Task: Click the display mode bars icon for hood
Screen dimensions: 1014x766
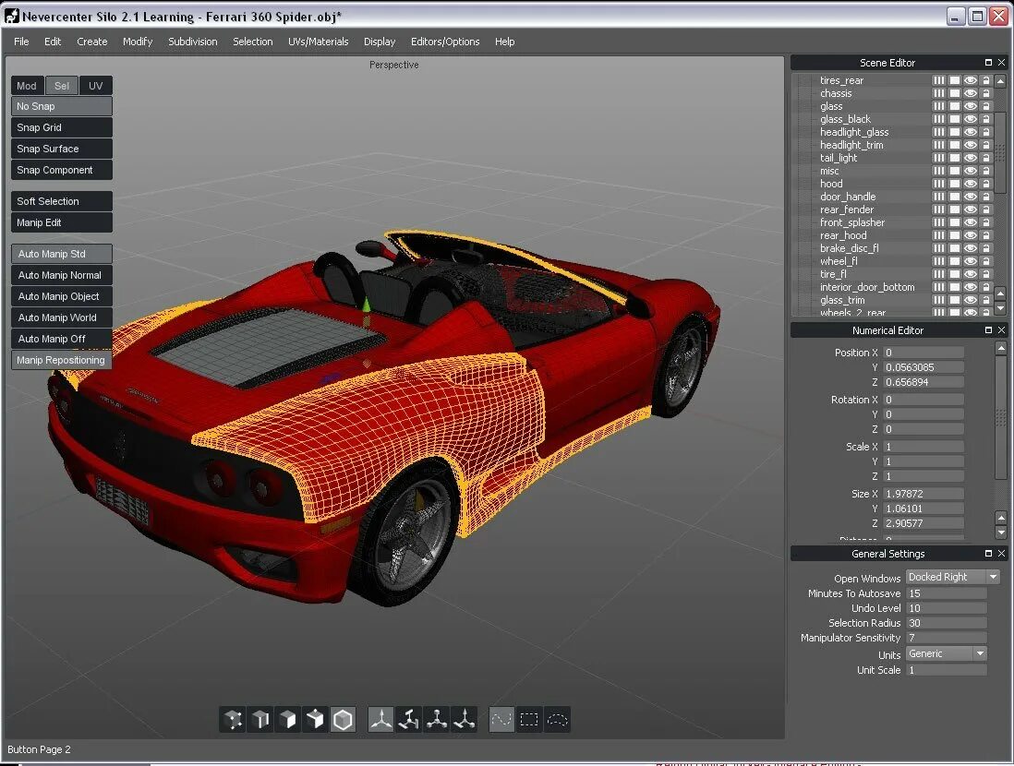Action: [x=938, y=184]
